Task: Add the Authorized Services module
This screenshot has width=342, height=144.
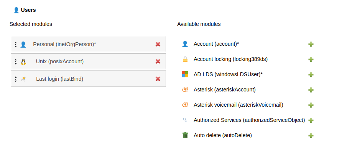Action: tap(311, 120)
